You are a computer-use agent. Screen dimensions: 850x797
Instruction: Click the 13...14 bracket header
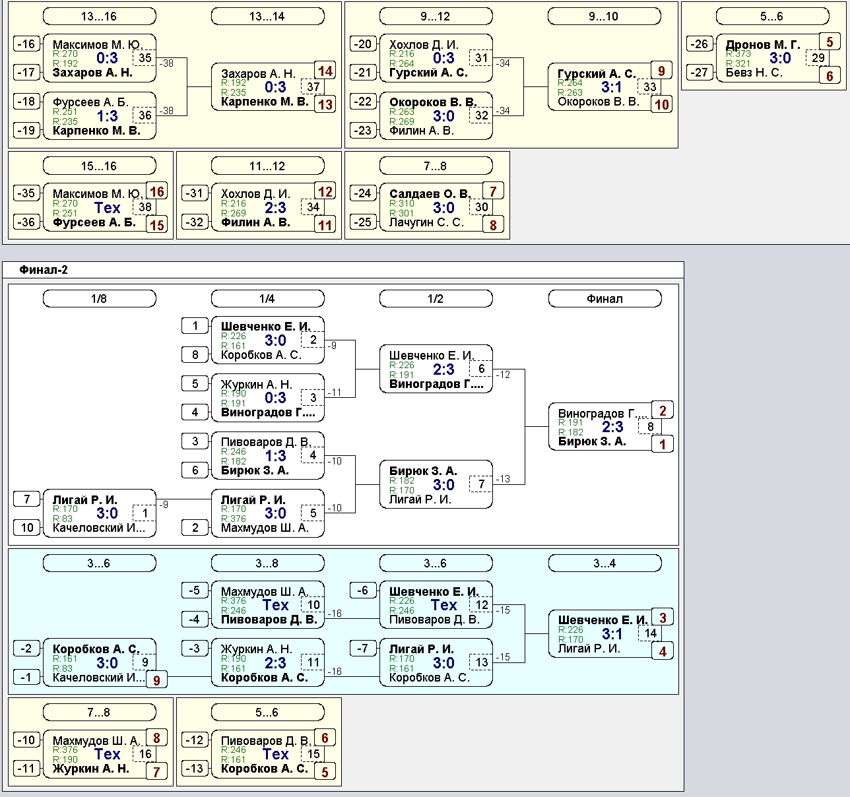point(267,16)
